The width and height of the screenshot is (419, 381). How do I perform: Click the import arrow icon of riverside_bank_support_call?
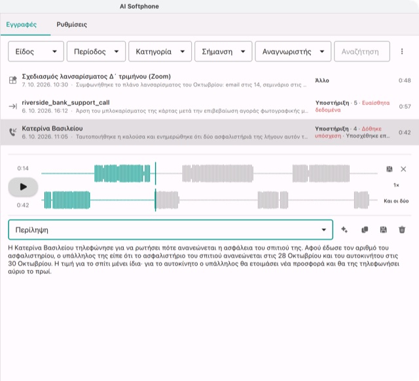tap(13, 106)
